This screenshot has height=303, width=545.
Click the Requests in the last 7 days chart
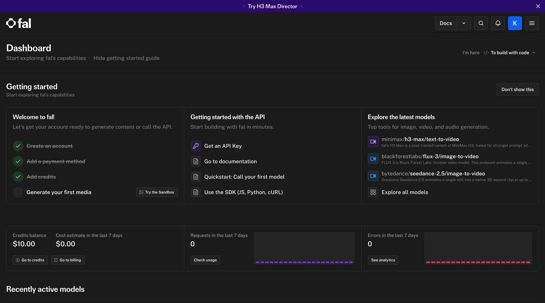click(x=305, y=248)
